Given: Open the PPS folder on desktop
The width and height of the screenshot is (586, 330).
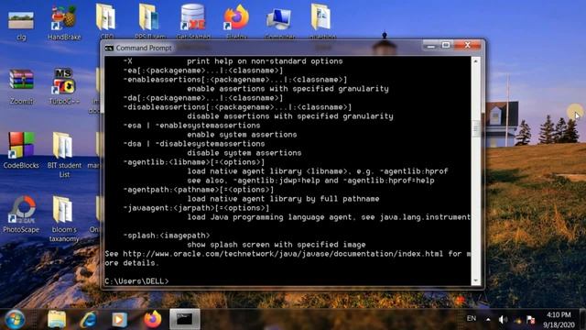Looking at the screenshot, I should 150,20.
